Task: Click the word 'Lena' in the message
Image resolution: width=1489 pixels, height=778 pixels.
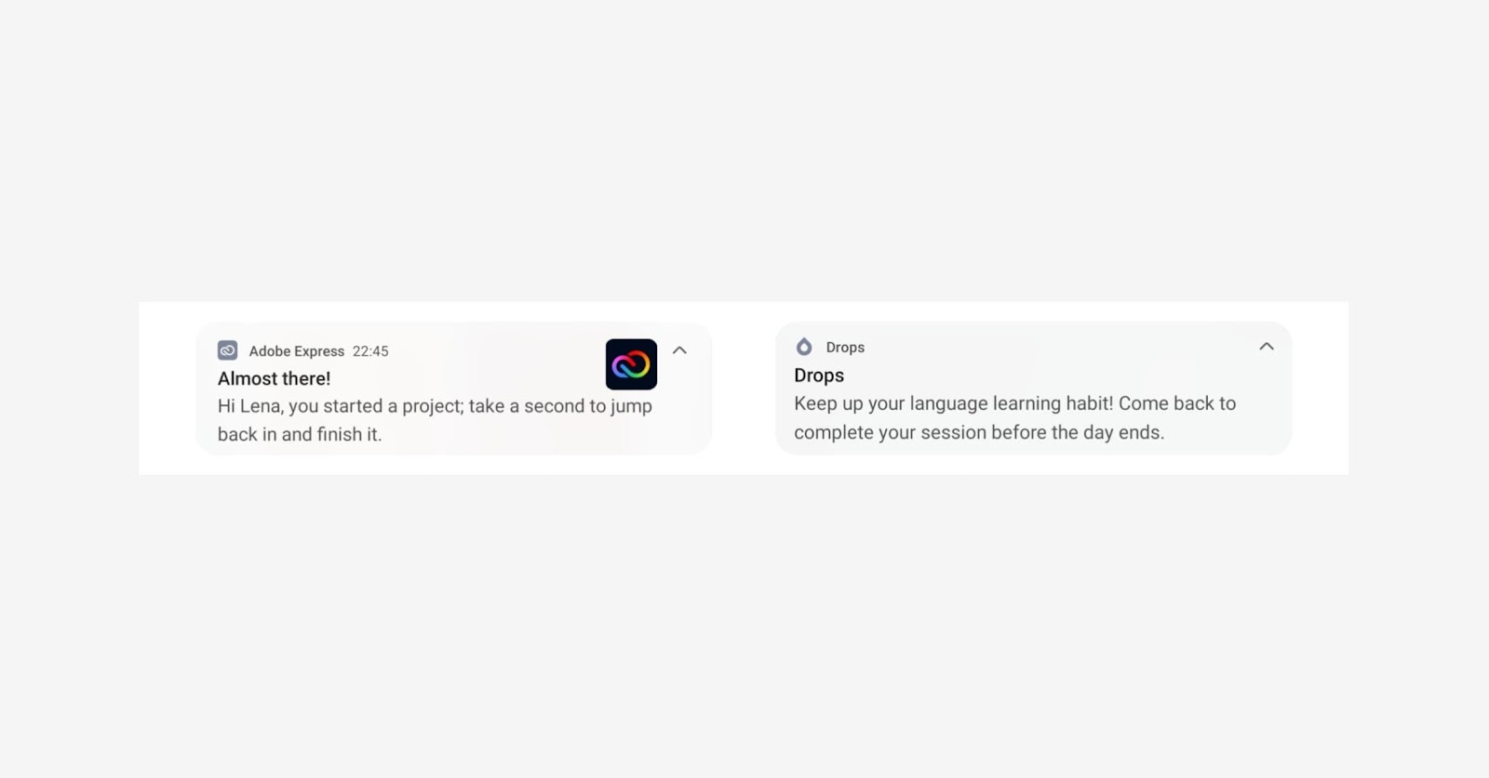Action: click(x=261, y=406)
